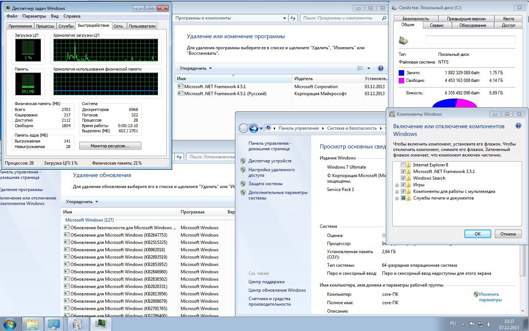
Task: Open the Параметры menu in Task Manager
Action: 34,16
